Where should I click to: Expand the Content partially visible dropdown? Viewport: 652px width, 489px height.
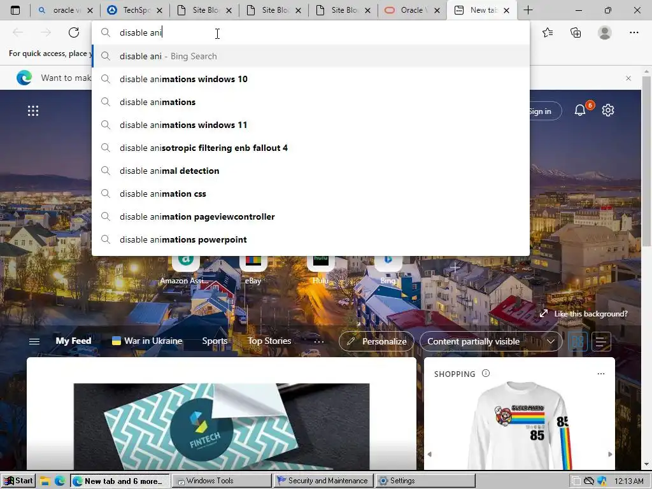click(x=491, y=341)
